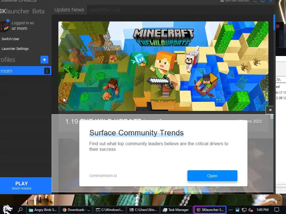286x214 pixels.
Task: Click PLAY latest-release button
Action: tap(25, 185)
